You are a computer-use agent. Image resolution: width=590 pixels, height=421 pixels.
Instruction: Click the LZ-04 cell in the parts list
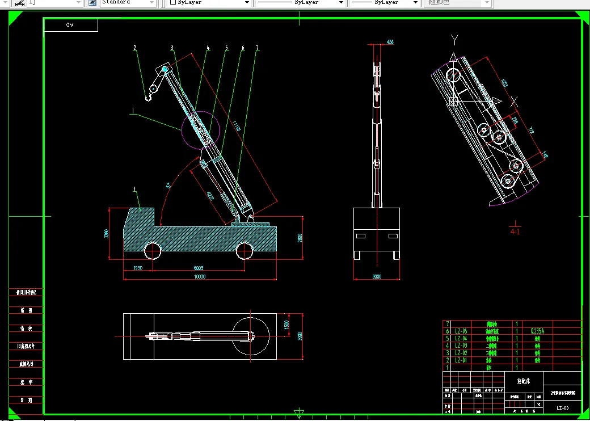pyautogui.click(x=461, y=338)
